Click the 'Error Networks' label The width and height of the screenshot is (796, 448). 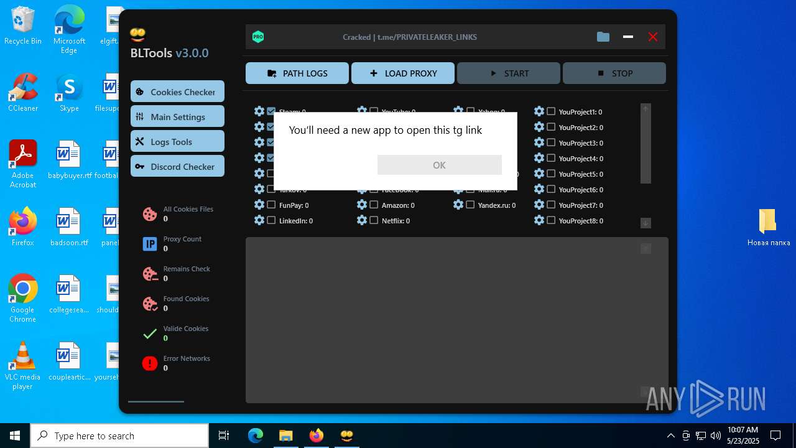click(187, 358)
